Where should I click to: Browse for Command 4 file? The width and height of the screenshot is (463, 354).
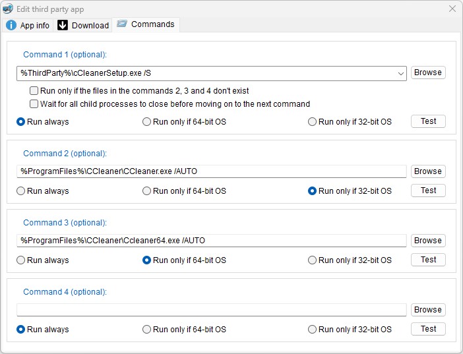click(428, 310)
